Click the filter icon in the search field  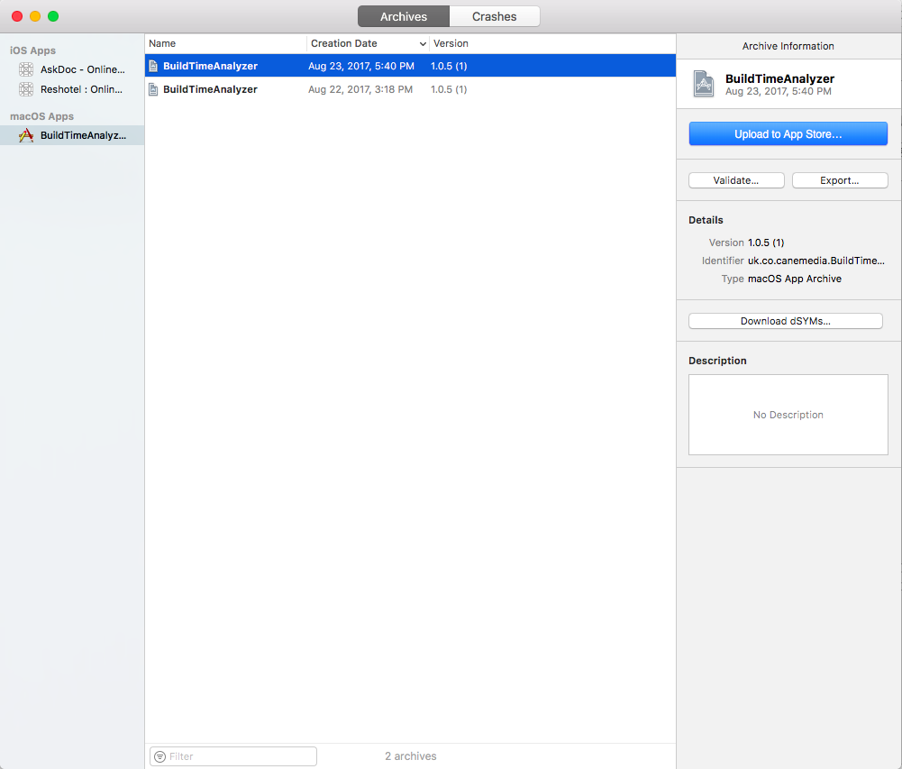tap(159, 756)
